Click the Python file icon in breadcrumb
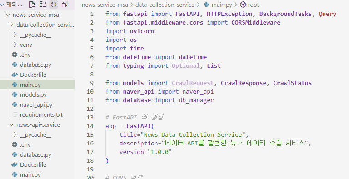Viewport: 349px width, 179px height. click(206, 5)
